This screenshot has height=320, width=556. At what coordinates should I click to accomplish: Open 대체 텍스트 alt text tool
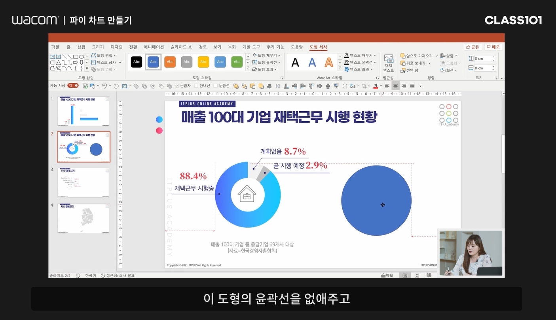point(389,63)
